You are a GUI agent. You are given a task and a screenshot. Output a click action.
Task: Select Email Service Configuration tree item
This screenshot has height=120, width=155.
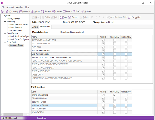click(19, 36)
